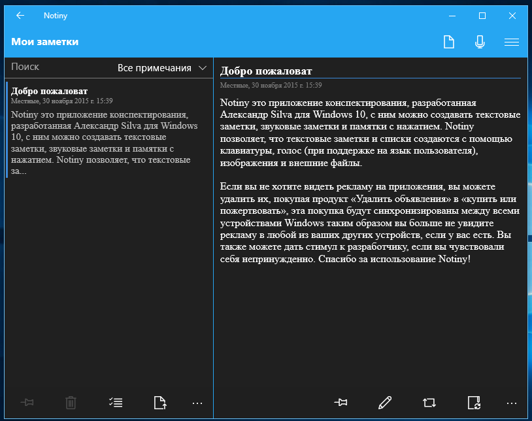Delete note with trash icon

click(x=71, y=403)
